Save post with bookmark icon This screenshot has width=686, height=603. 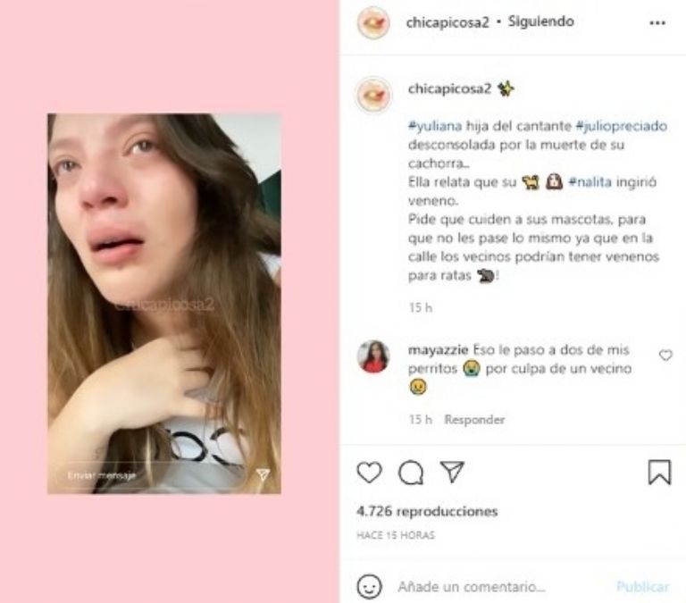(659, 472)
